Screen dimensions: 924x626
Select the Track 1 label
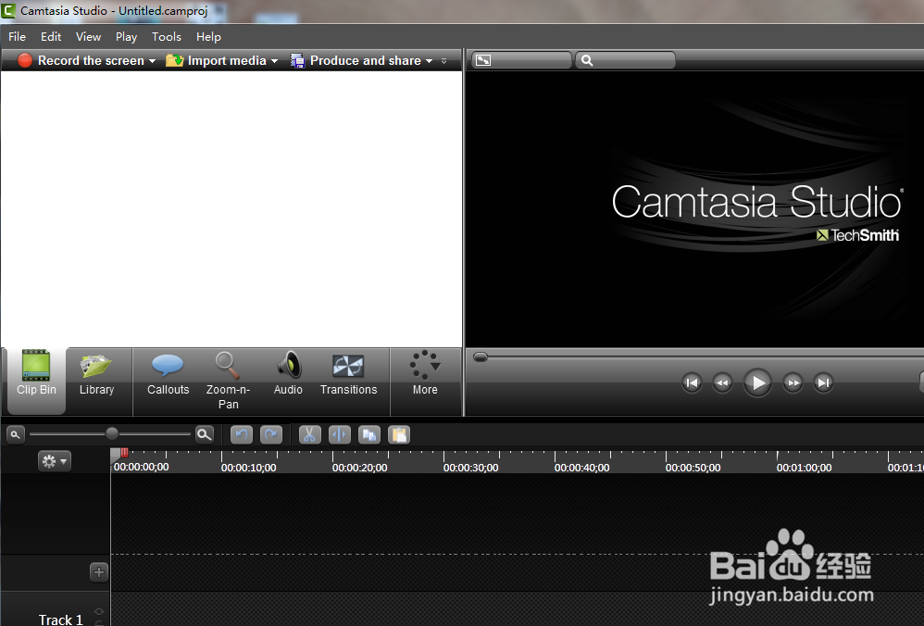[61, 619]
